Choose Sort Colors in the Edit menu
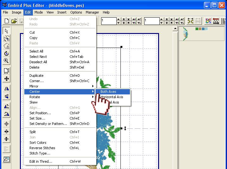 [60, 143]
